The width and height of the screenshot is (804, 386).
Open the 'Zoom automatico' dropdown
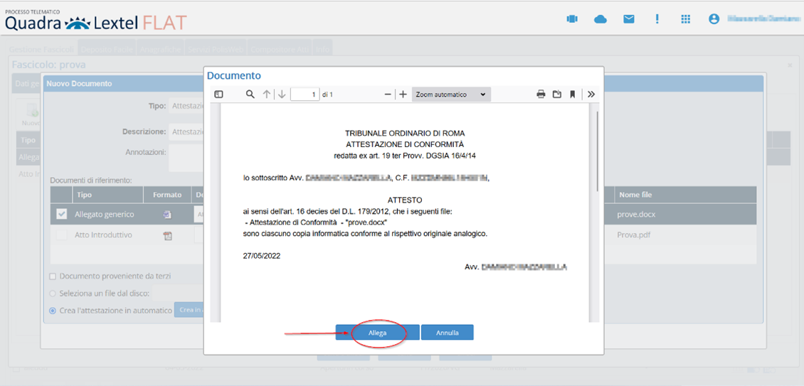451,94
